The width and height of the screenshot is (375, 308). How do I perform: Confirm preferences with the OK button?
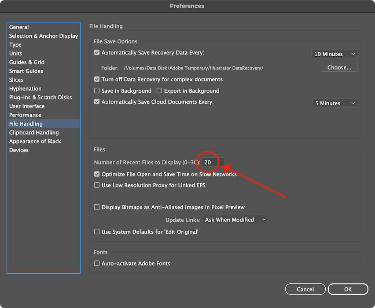348,289
